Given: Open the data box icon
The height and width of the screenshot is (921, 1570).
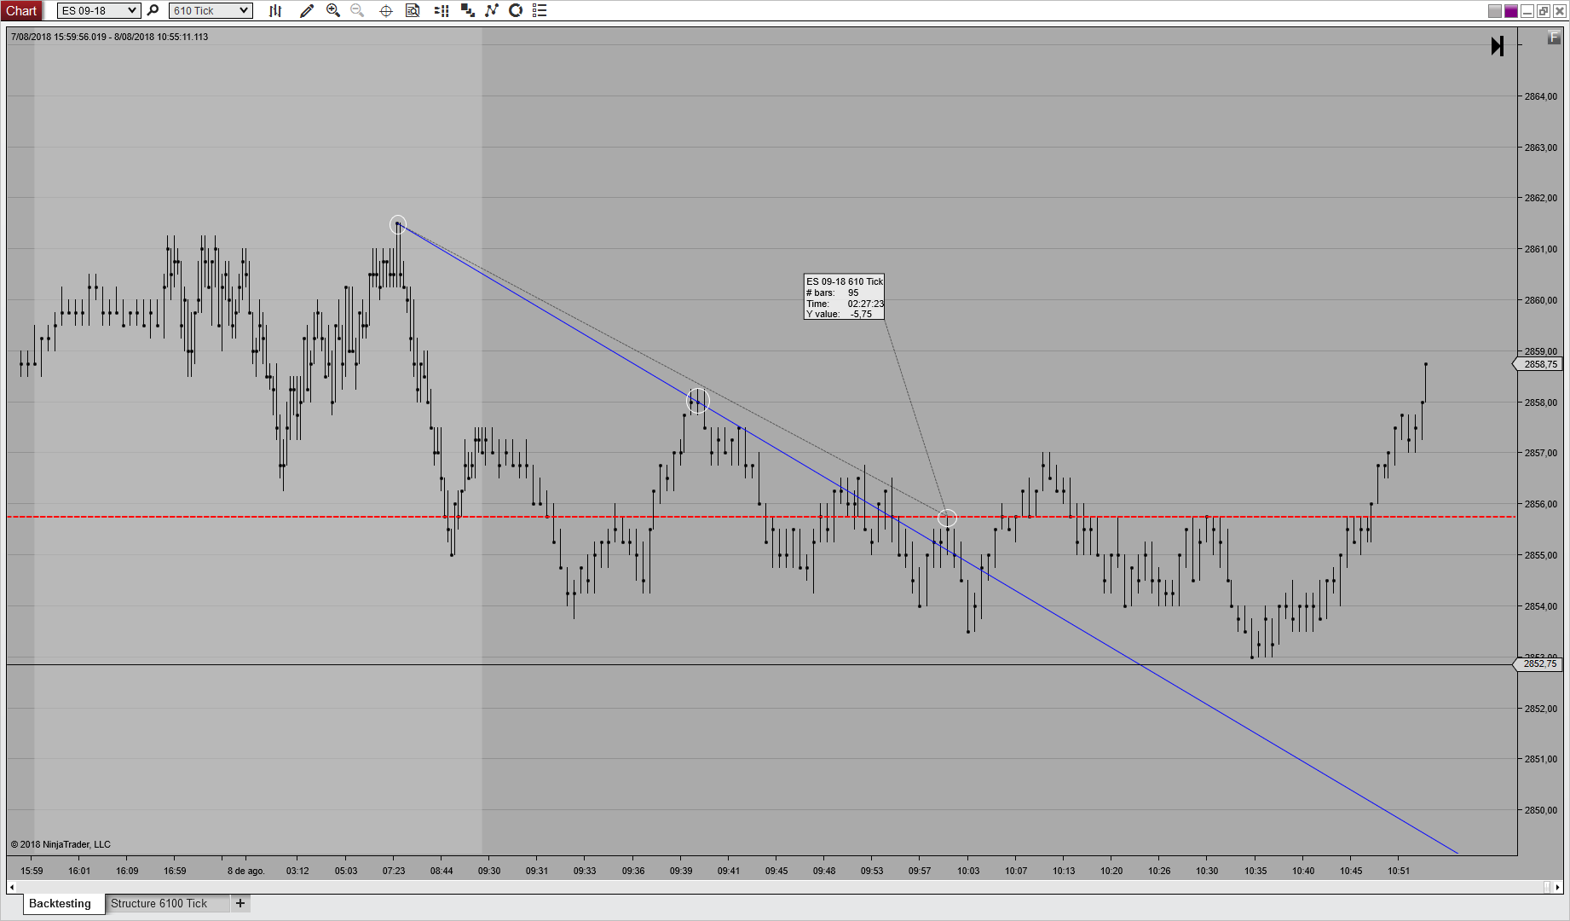Looking at the screenshot, I should pyautogui.click(x=413, y=10).
